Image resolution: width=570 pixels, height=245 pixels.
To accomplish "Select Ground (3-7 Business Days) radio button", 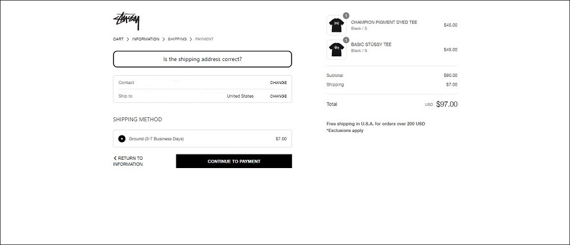I will point(122,139).
